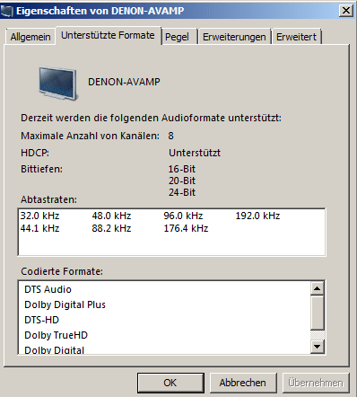Click the 16-Bit bit depth value
The image size is (357, 397).
click(x=182, y=169)
